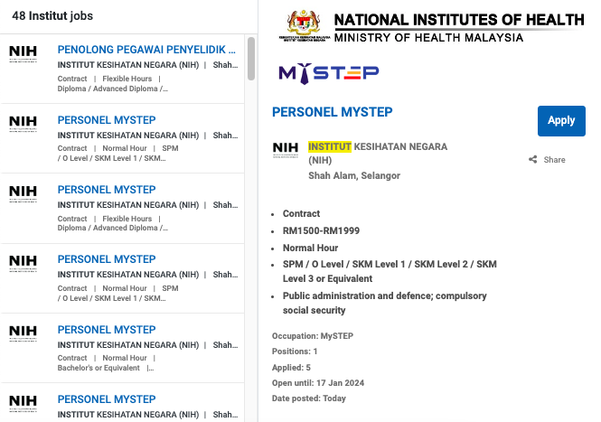
Task: Click NIH logo of Bachelor's PERSONEL MYSTEP listing
Action: [x=23, y=332]
